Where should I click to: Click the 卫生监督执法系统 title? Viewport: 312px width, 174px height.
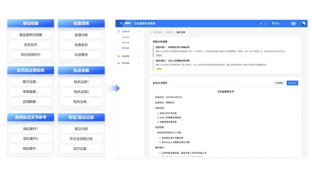tap(145, 24)
